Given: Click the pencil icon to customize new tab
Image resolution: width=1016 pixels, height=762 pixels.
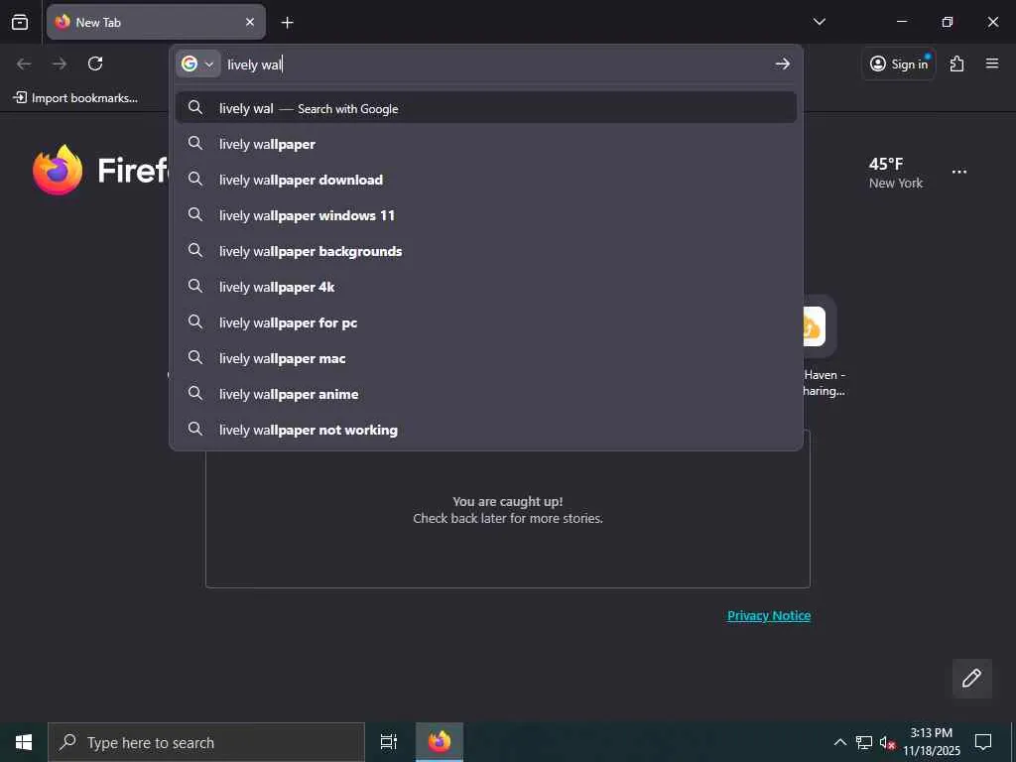Looking at the screenshot, I should coord(971,678).
